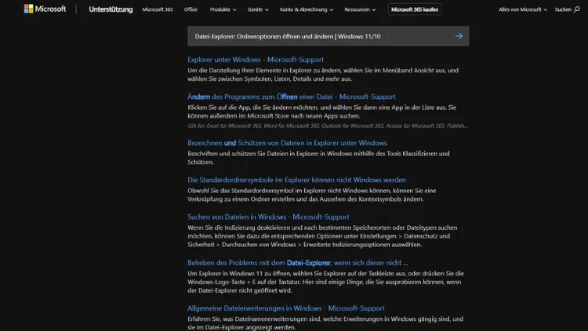Screen dimensions: 588x331
Task: Expand the Geräte dropdown
Action: click(x=258, y=9)
